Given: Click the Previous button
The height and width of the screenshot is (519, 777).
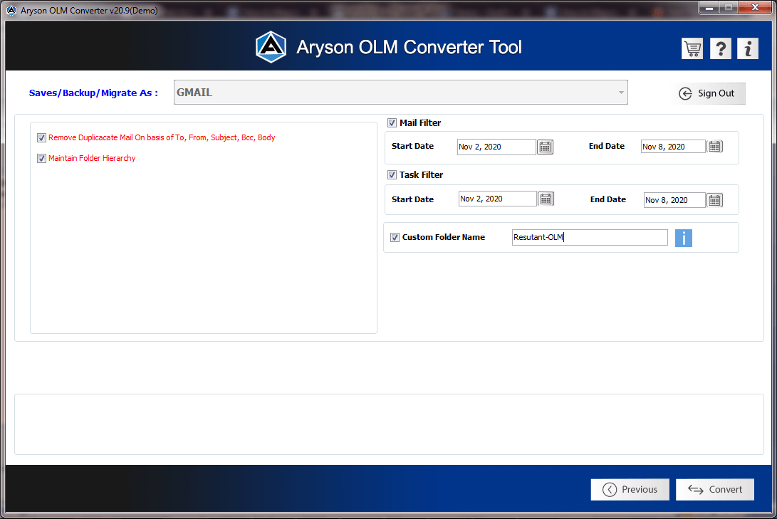Looking at the screenshot, I should click(x=630, y=489).
